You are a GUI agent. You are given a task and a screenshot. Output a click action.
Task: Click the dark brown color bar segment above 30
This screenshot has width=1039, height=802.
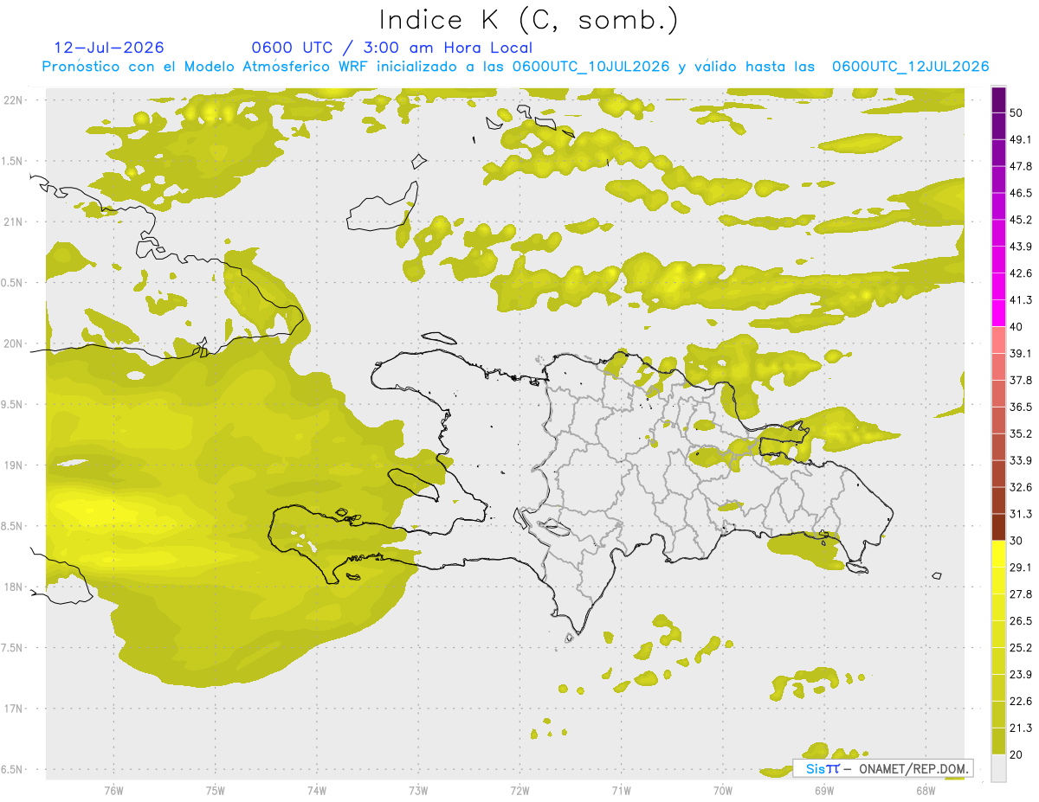[998, 527]
